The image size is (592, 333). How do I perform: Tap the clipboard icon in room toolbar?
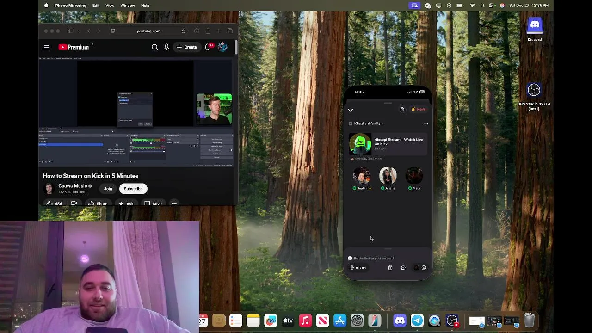pos(390,268)
